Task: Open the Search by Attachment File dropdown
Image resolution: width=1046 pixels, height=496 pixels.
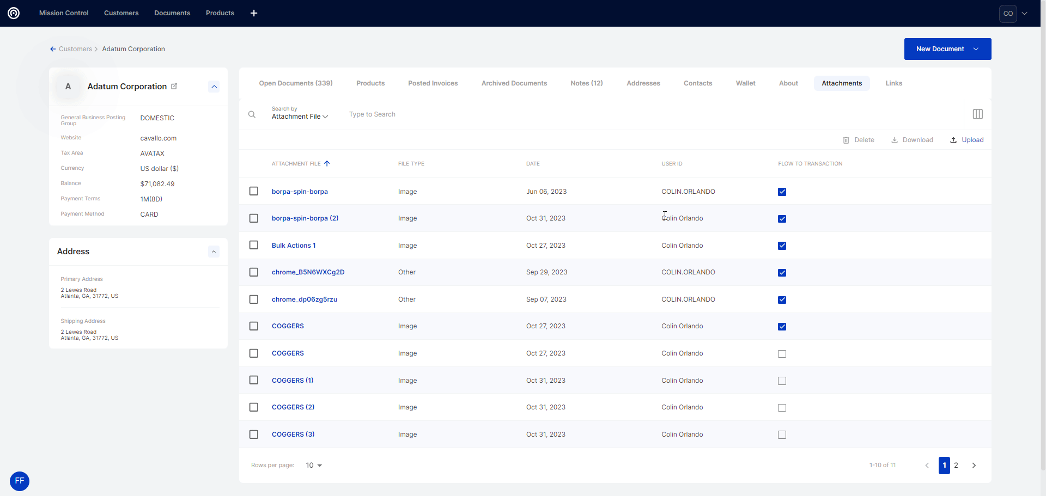Action: [x=300, y=117]
